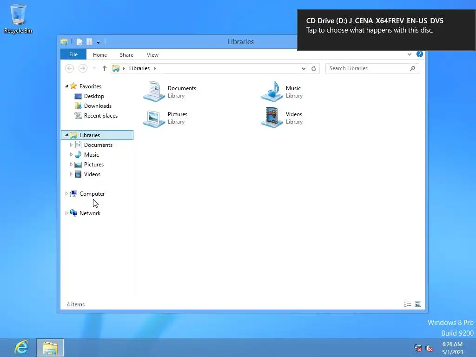The width and height of the screenshot is (476, 357).
Task: Open the Videos library icon
Action: pyautogui.click(x=271, y=118)
